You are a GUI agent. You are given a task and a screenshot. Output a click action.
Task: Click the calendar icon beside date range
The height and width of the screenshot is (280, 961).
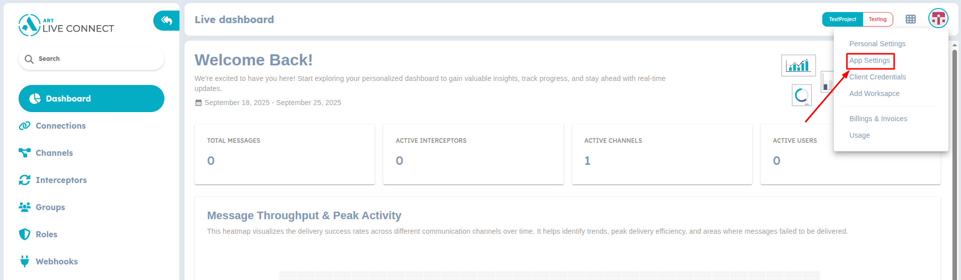[198, 103]
